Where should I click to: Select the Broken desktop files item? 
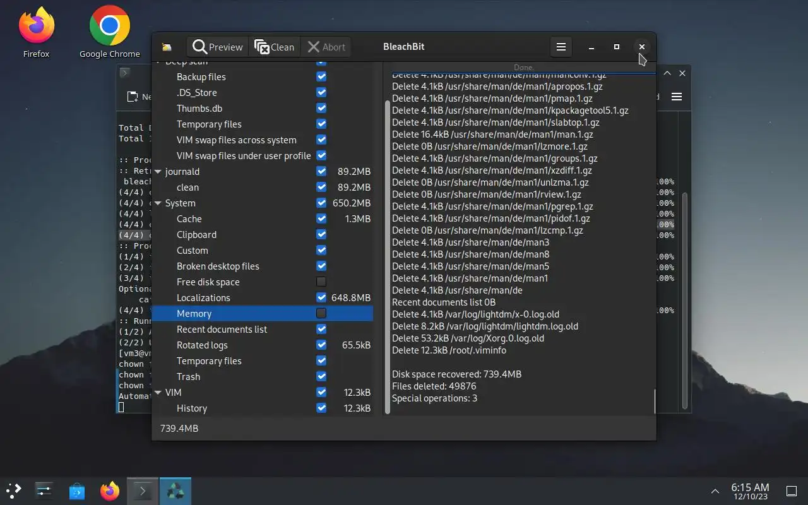click(218, 266)
